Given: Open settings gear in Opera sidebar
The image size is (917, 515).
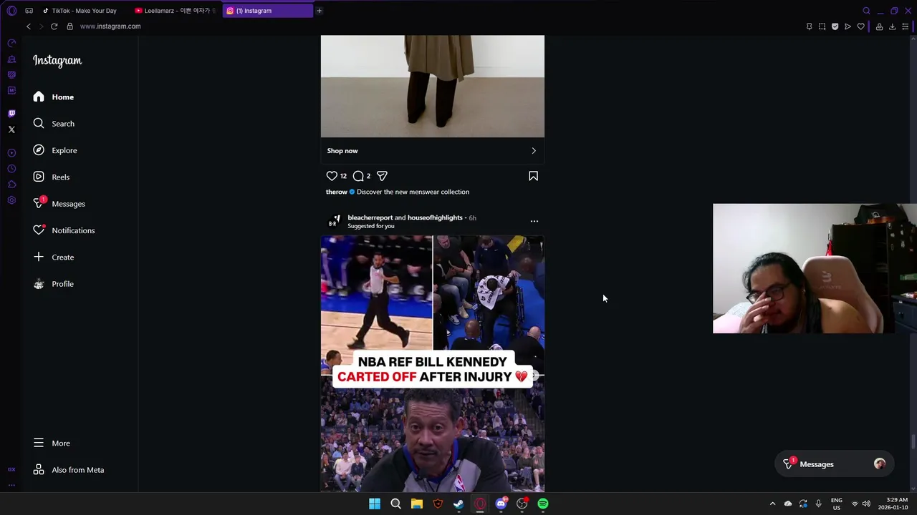Looking at the screenshot, I should [11, 200].
